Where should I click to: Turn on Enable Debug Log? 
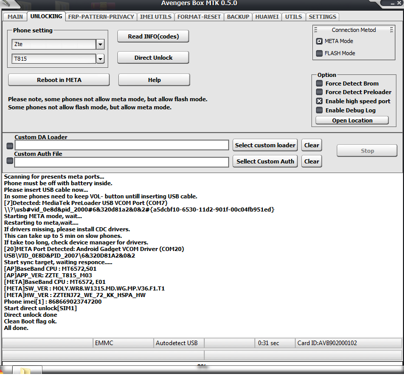coord(319,110)
